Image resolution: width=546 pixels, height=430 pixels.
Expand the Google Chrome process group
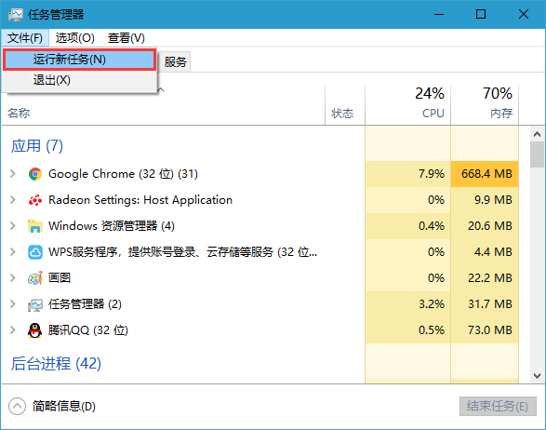pyautogui.click(x=13, y=173)
